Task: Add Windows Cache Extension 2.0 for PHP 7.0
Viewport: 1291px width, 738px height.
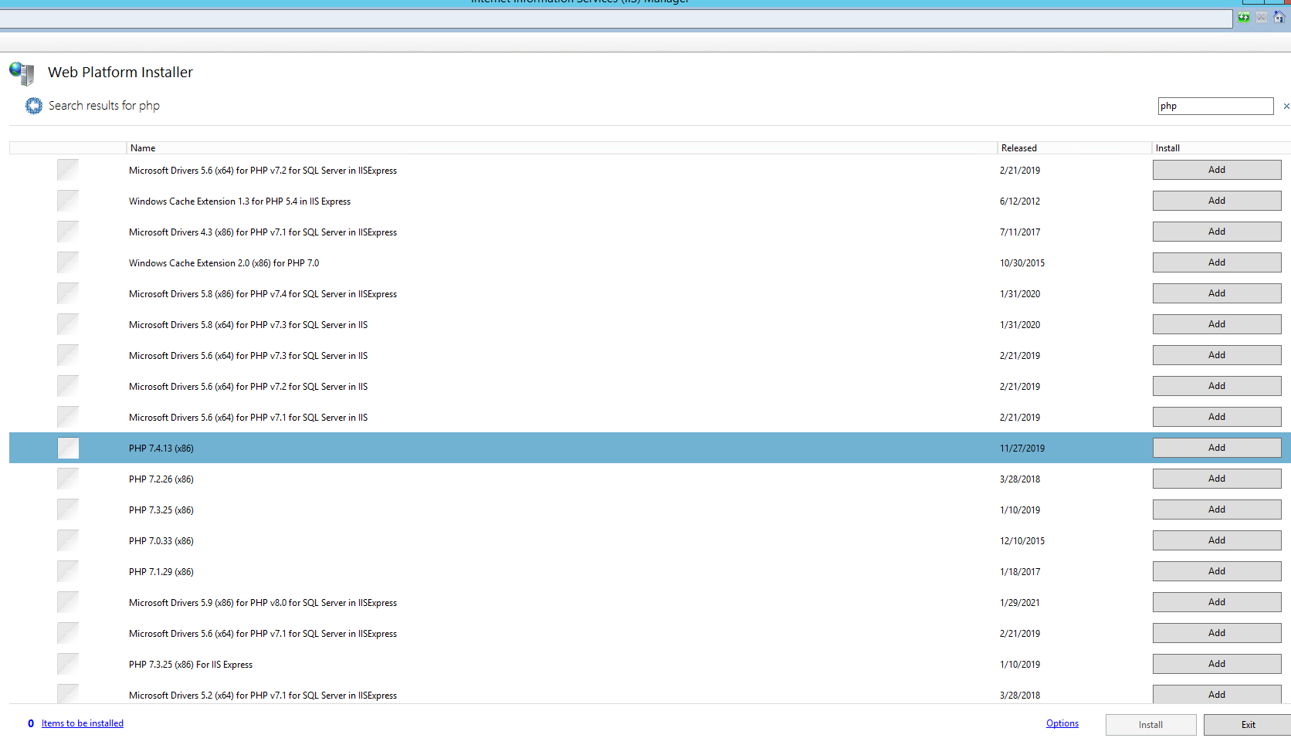Action: coord(1217,262)
